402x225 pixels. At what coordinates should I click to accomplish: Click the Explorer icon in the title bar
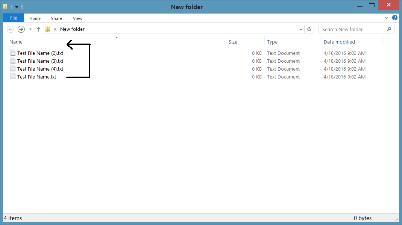(5, 6)
